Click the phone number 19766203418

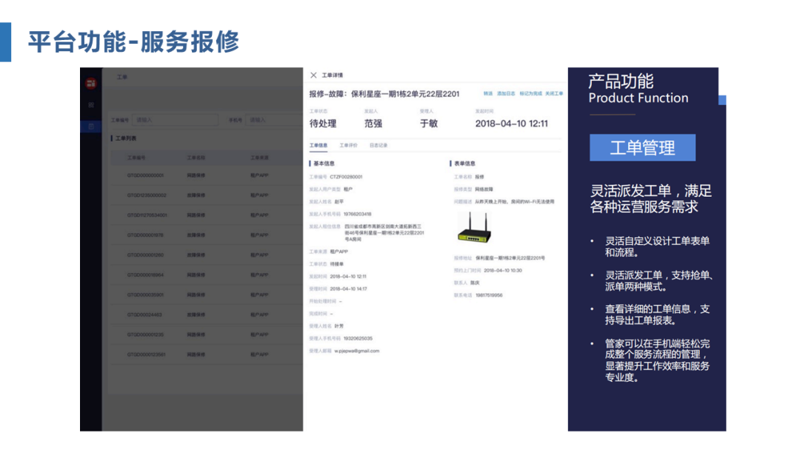[357, 214]
